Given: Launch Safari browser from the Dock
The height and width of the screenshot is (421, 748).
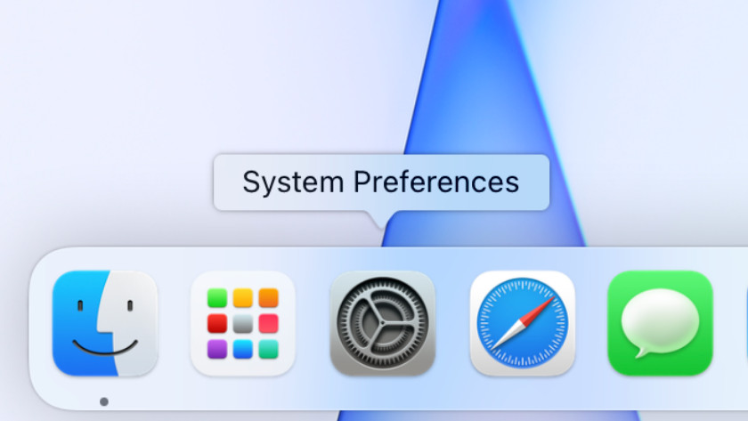Looking at the screenshot, I should coord(522,323).
